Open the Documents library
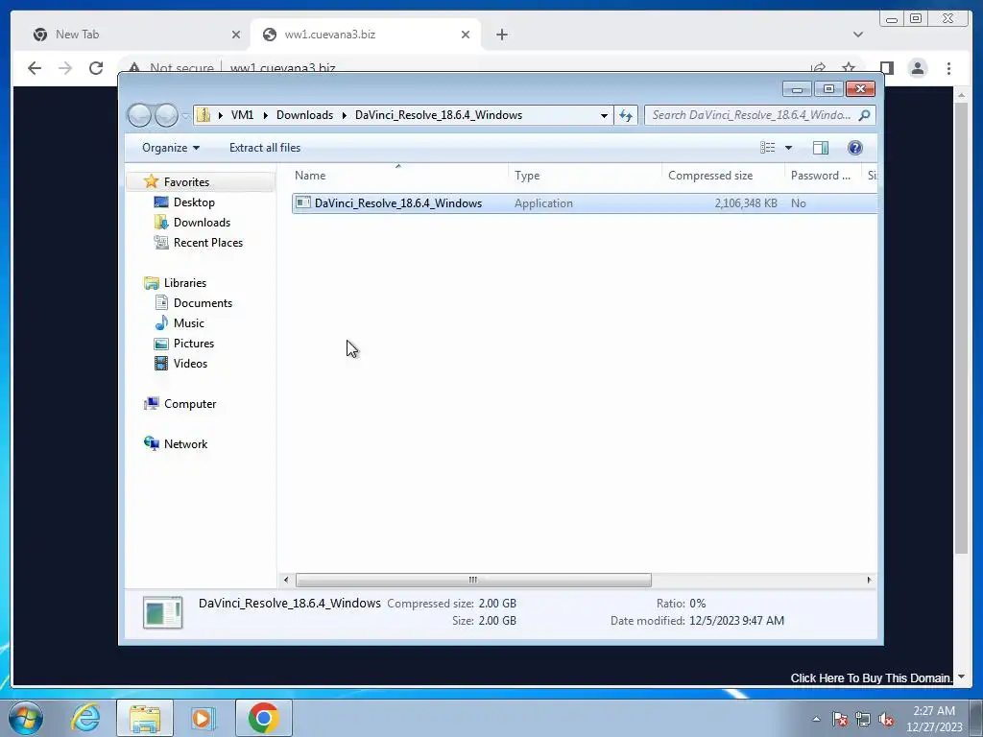The width and height of the screenshot is (983, 737). (x=203, y=302)
